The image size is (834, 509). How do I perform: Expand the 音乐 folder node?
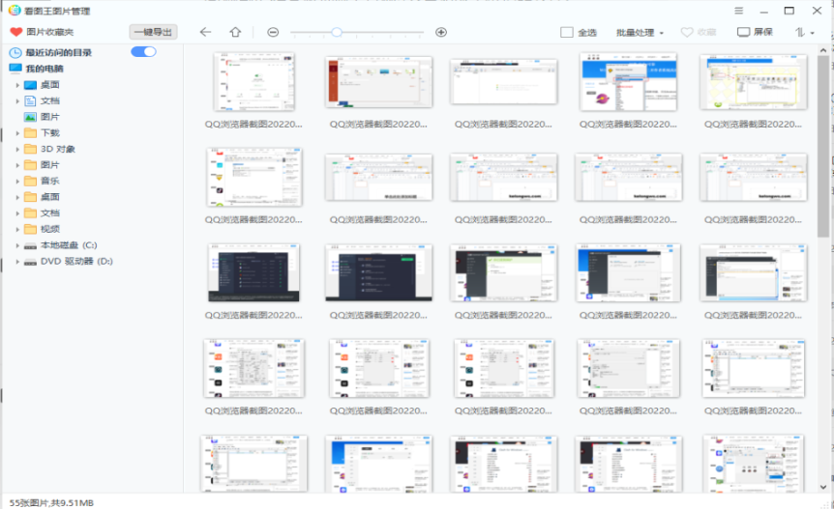click(x=17, y=181)
